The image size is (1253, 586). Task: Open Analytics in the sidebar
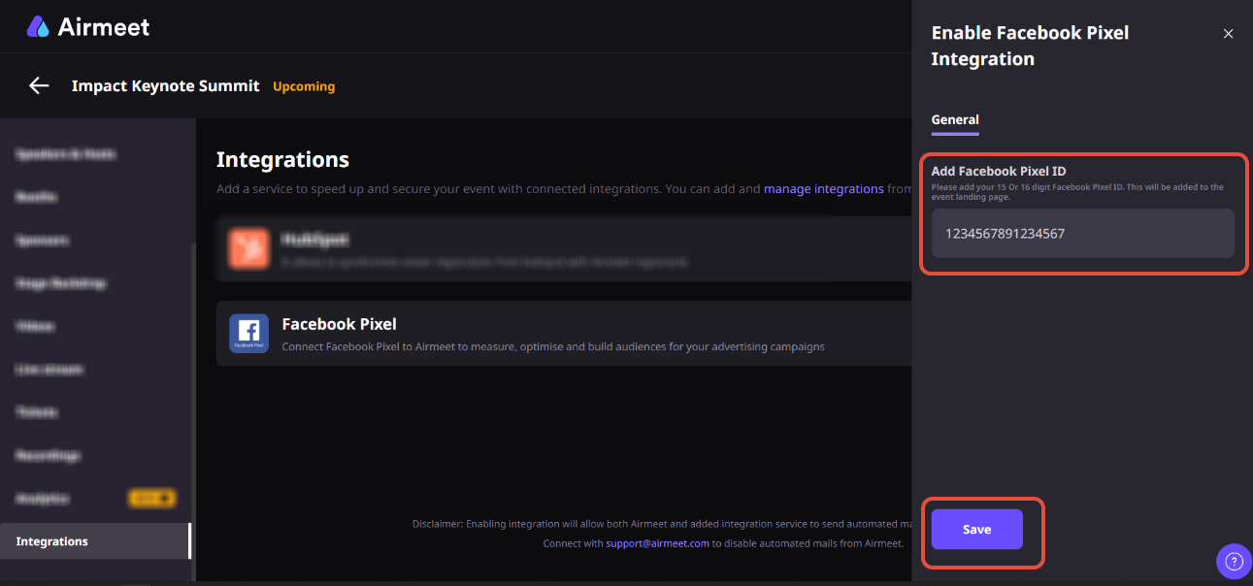(43, 499)
